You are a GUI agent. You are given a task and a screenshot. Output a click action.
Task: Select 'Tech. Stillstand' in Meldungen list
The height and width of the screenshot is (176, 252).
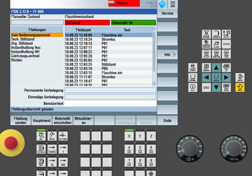point(23,39)
